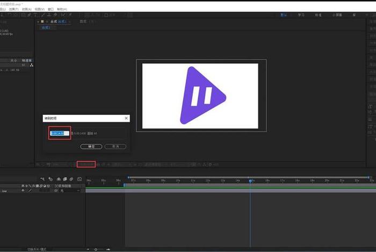Switch to the 默认 workspace

point(284,15)
